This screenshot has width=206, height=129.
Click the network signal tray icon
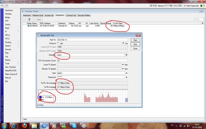[184, 126]
